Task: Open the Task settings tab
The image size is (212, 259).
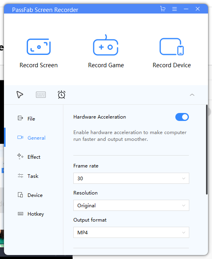Action: (x=33, y=176)
